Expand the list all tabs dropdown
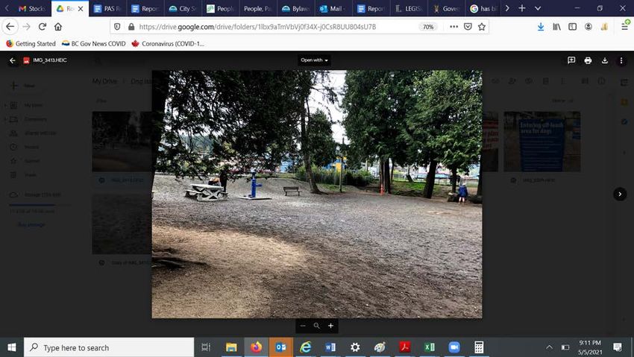This screenshot has height=357, width=634. pyautogui.click(x=538, y=8)
